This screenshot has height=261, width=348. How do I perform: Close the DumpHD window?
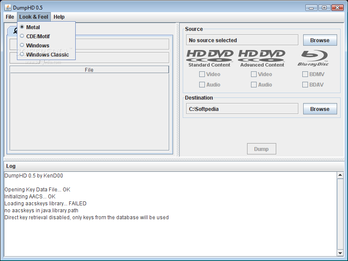coord(338,8)
